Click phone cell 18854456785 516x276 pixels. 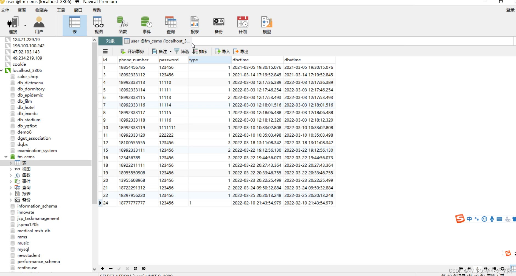[x=138, y=67]
